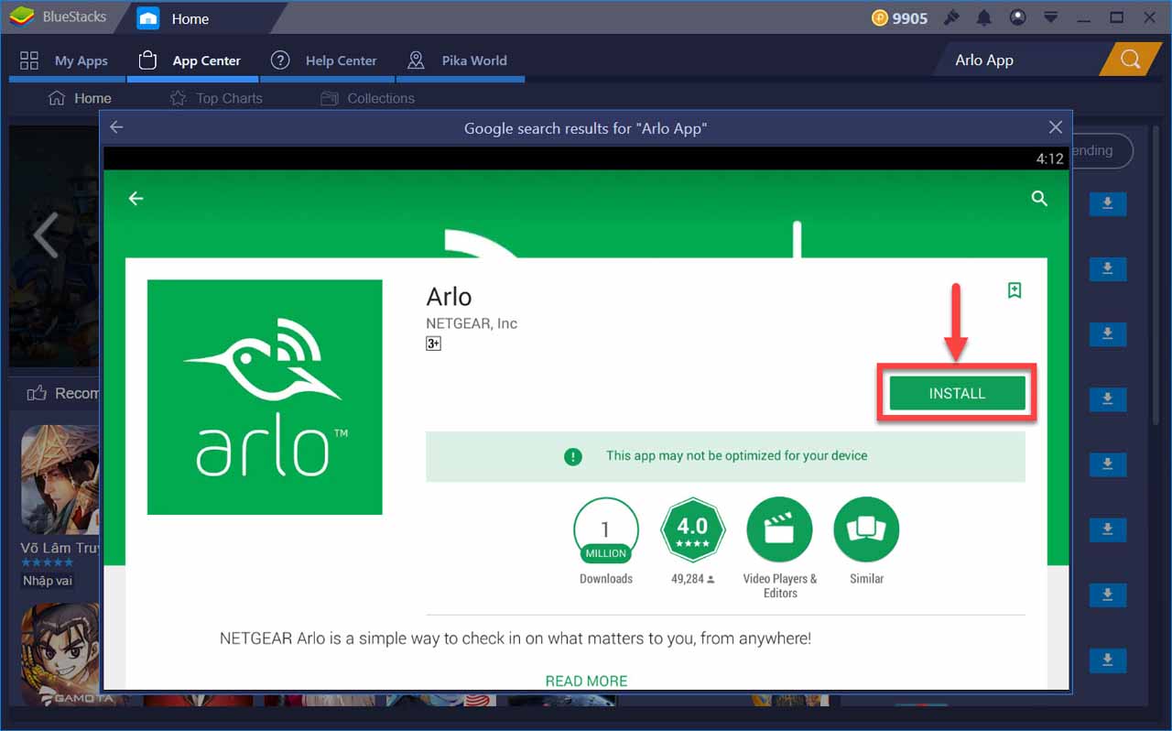
Task: Click the orange search magnifier button
Action: click(x=1130, y=60)
